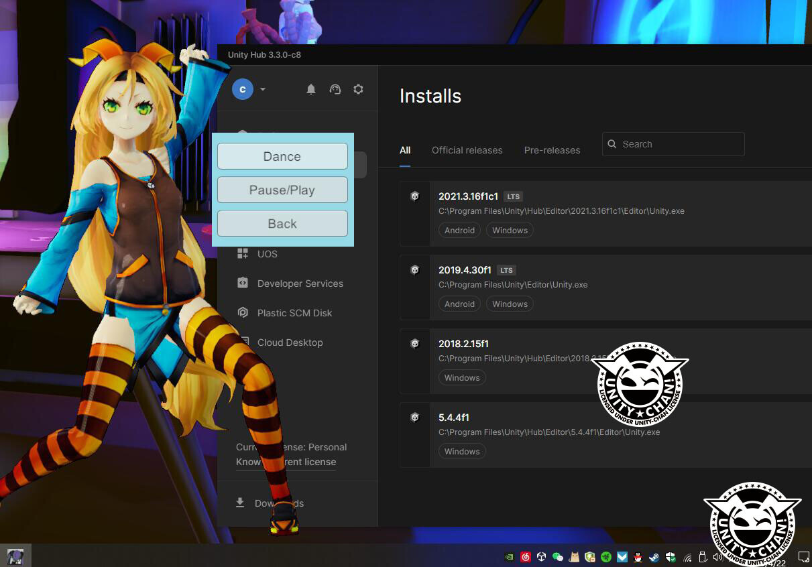
Task: Open the Downloads section in the sidebar
Action: click(278, 503)
